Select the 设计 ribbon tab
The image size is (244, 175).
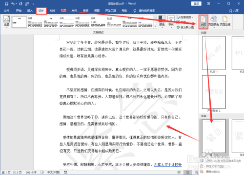coord(41,11)
